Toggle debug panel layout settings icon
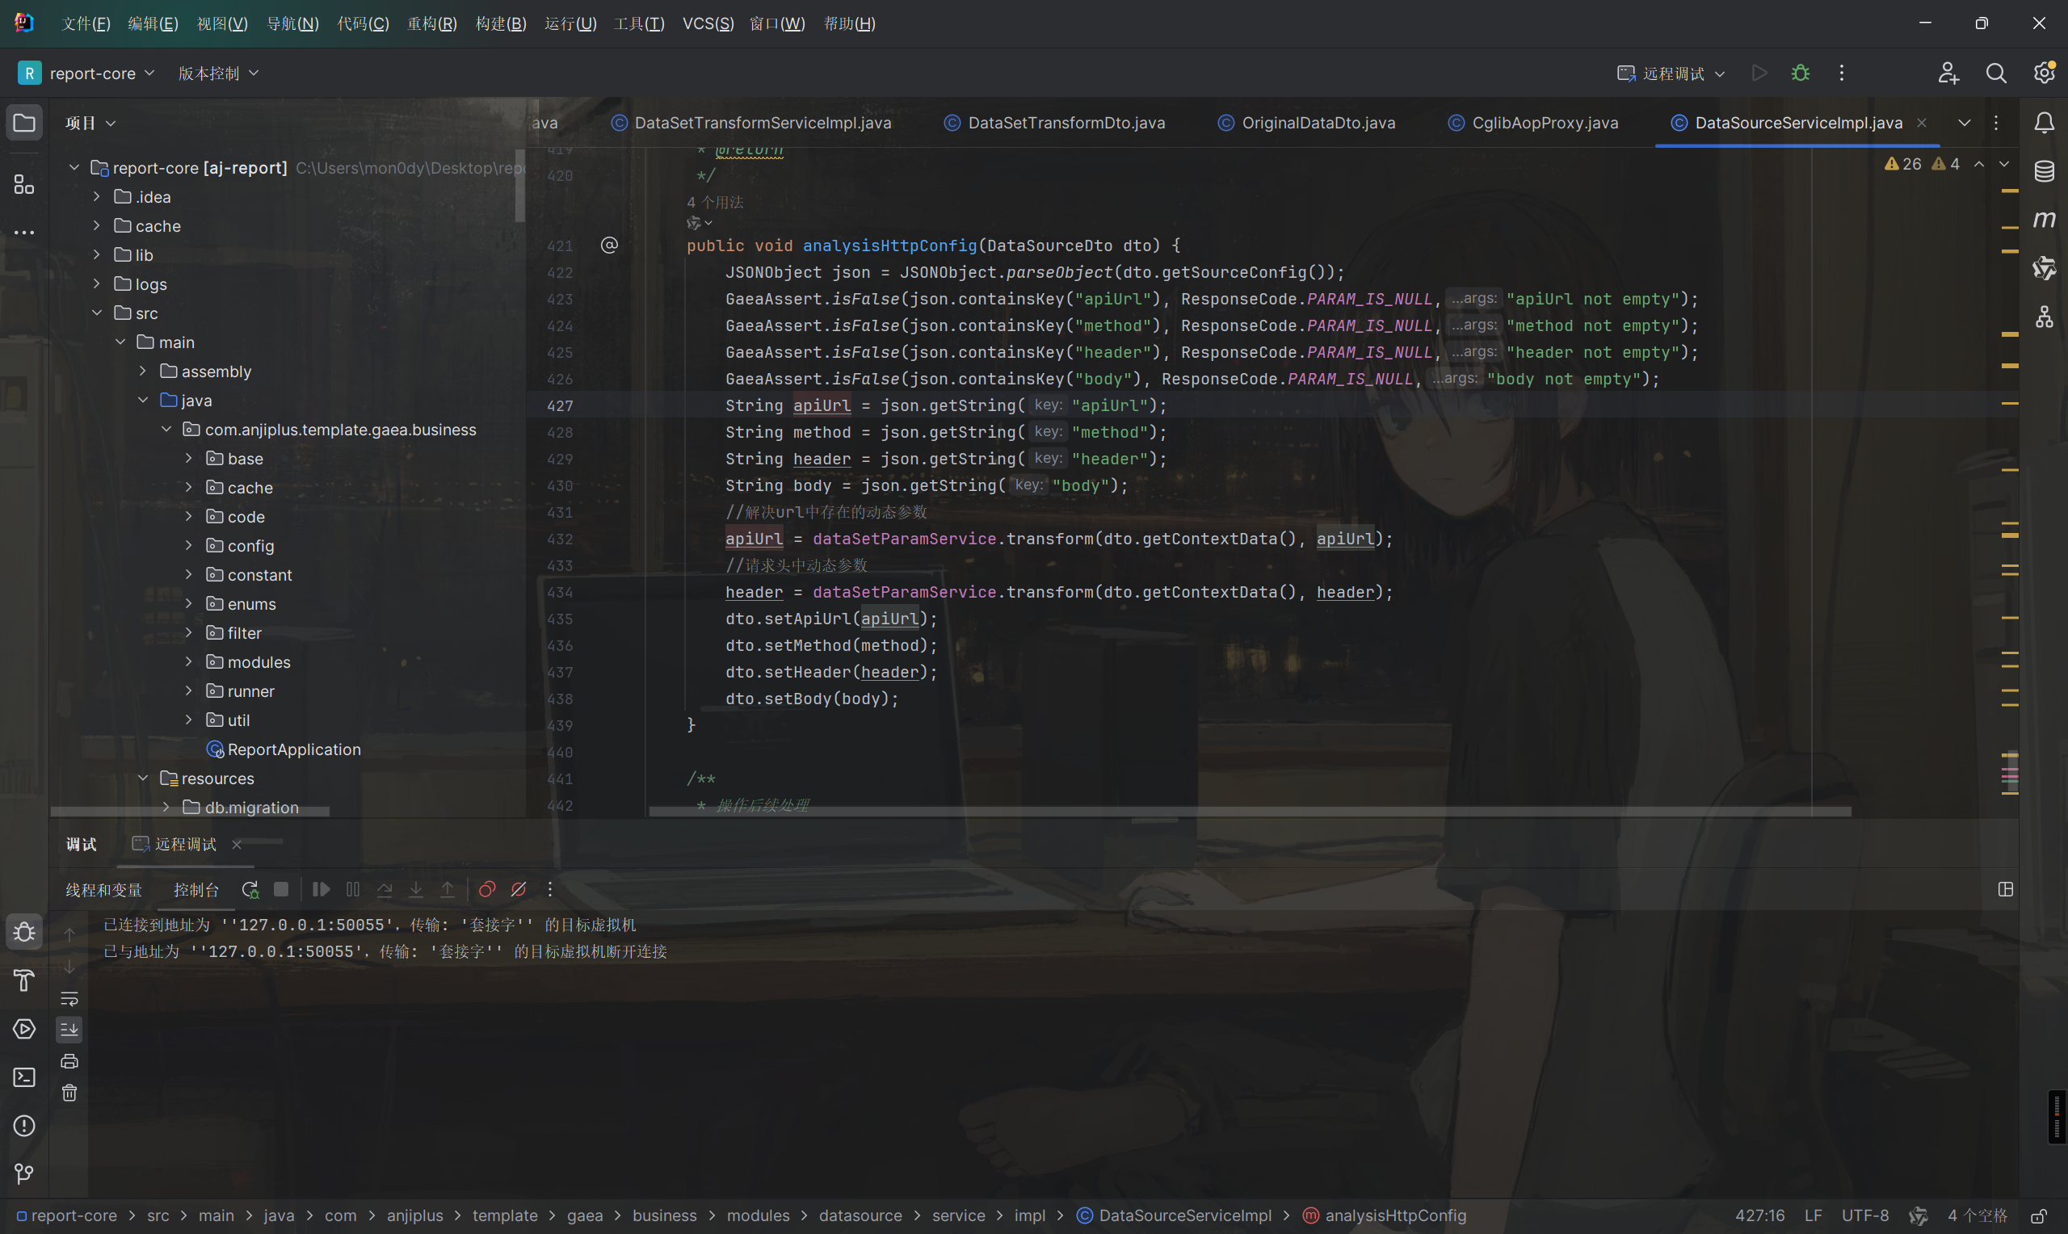This screenshot has height=1234, width=2068. pyautogui.click(x=2006, y=890)
